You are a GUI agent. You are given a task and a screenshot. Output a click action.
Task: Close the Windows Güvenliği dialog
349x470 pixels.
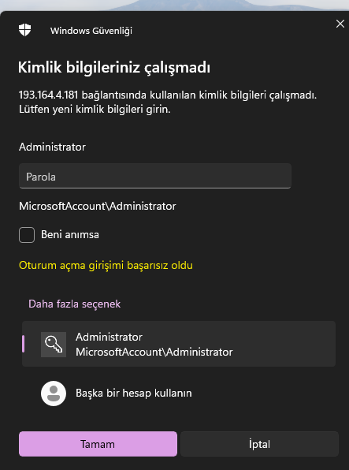(x=340, y=24)
